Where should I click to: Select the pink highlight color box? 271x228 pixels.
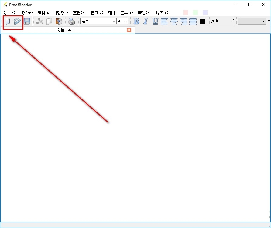pos(185,12)
